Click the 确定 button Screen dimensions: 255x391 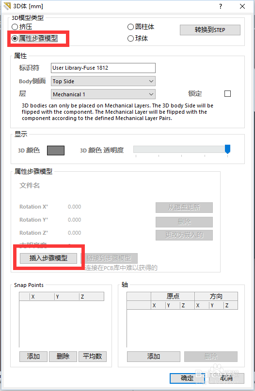187,378
